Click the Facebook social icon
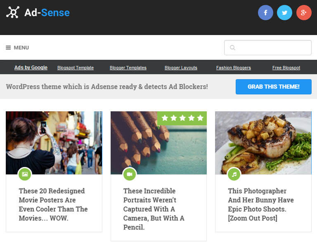The image size is (317, 242). point(265,13)
